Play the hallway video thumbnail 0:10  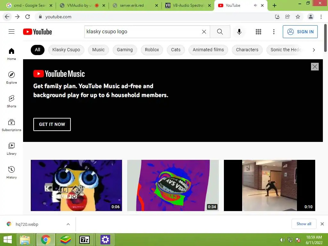[269, 185]
